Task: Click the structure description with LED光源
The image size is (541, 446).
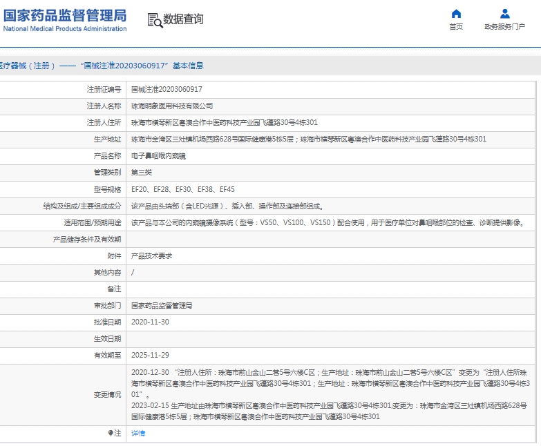Action: coord(227,206)
